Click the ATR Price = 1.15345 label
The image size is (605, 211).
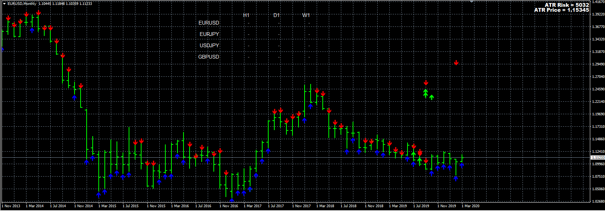561,10
